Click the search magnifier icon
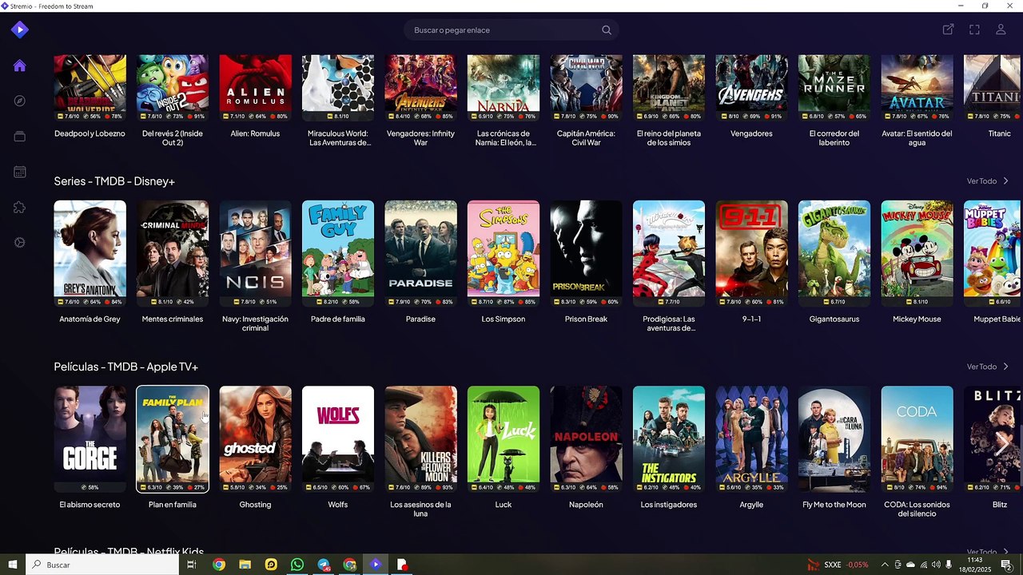The width and height of the screenshot is (1023, 575). (x=607, y=30)
